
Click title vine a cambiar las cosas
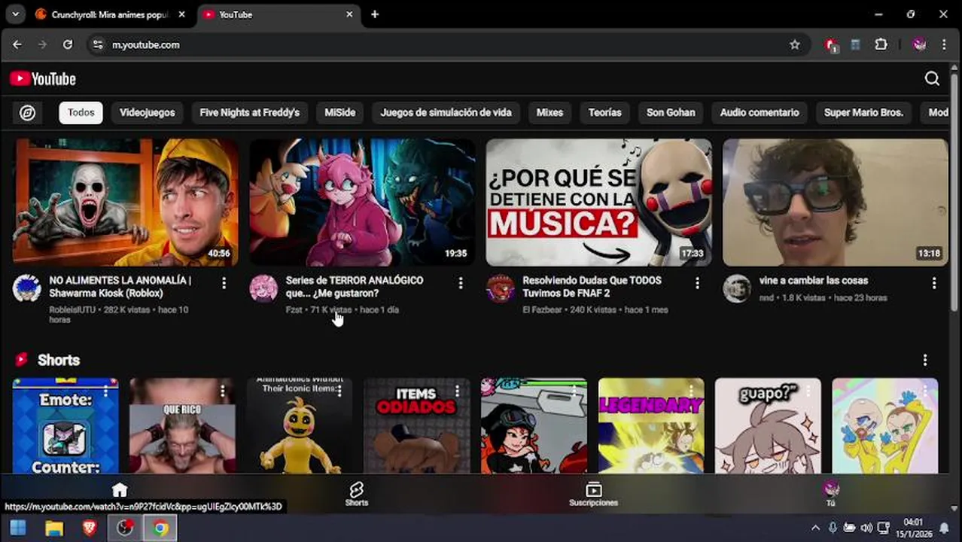(x=814, y=280)
